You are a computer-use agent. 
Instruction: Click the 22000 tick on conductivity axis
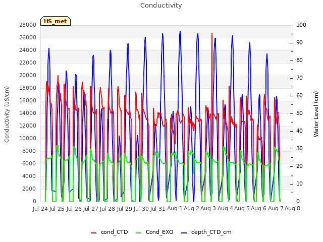click(28, 63)
